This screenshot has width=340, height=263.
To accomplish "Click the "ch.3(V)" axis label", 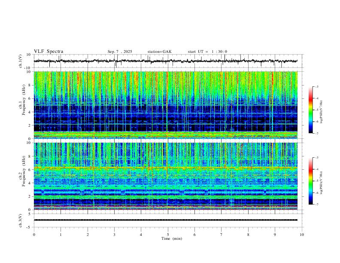I will 21,220.
